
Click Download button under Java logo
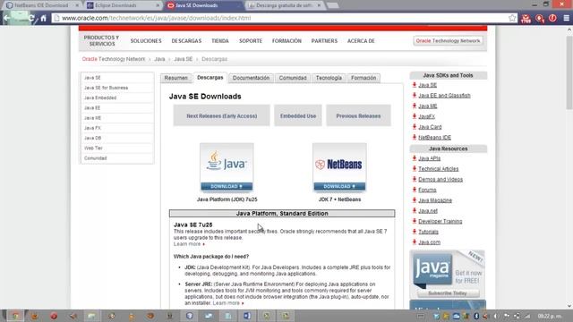pyautogui.click(x=227, y=186)
